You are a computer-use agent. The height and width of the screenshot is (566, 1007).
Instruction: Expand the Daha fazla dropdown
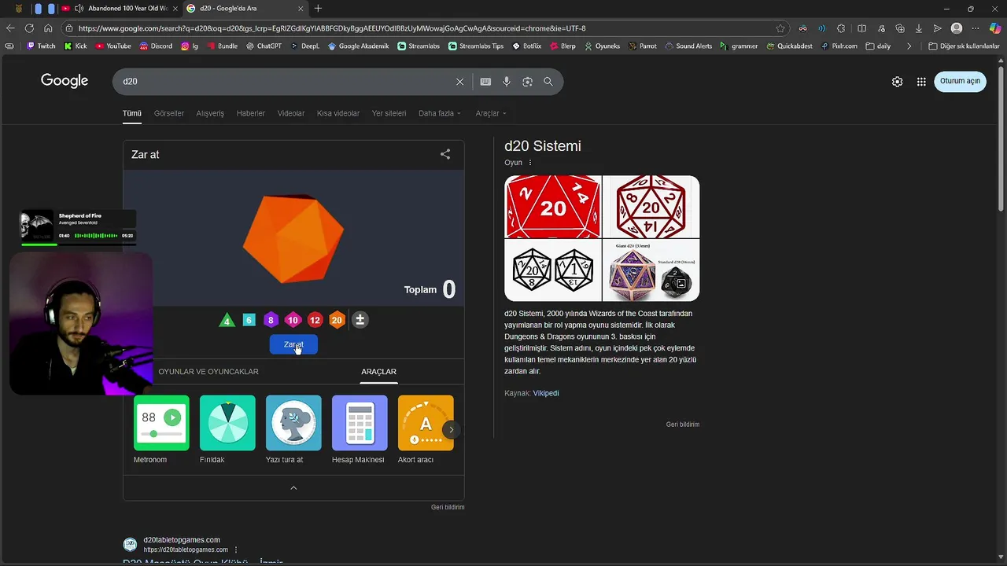coord(440,113)
